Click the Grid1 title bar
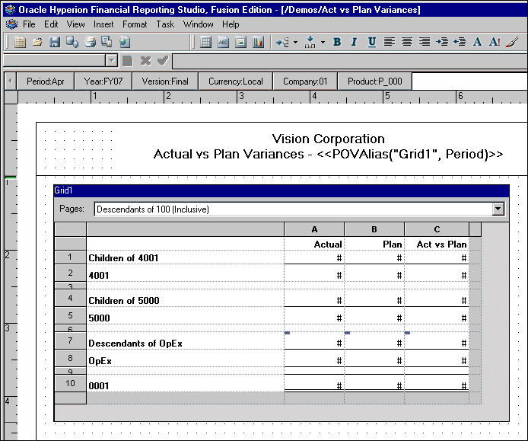This screenshot has height=441, width=528. (x=281, y=190)
